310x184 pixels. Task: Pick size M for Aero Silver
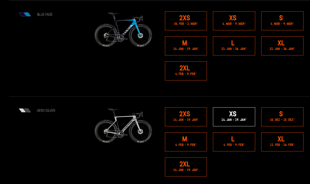[x=186, y=142]
